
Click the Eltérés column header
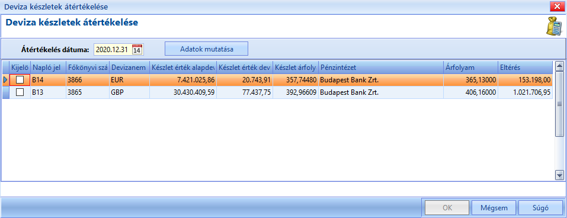525,68
